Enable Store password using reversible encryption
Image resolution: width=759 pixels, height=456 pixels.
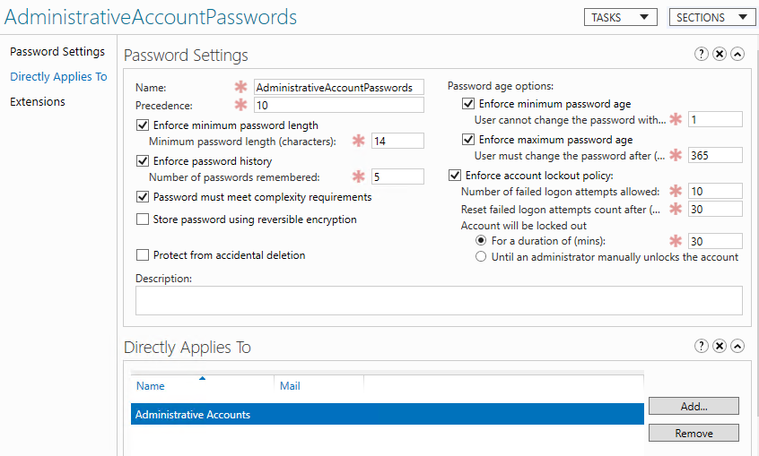click(143, 219)
